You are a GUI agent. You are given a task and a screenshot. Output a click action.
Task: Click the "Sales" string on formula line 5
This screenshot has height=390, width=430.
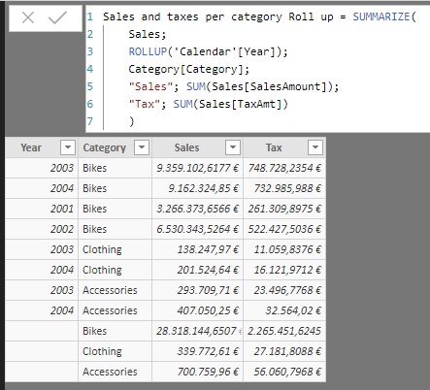click(150, 86)
